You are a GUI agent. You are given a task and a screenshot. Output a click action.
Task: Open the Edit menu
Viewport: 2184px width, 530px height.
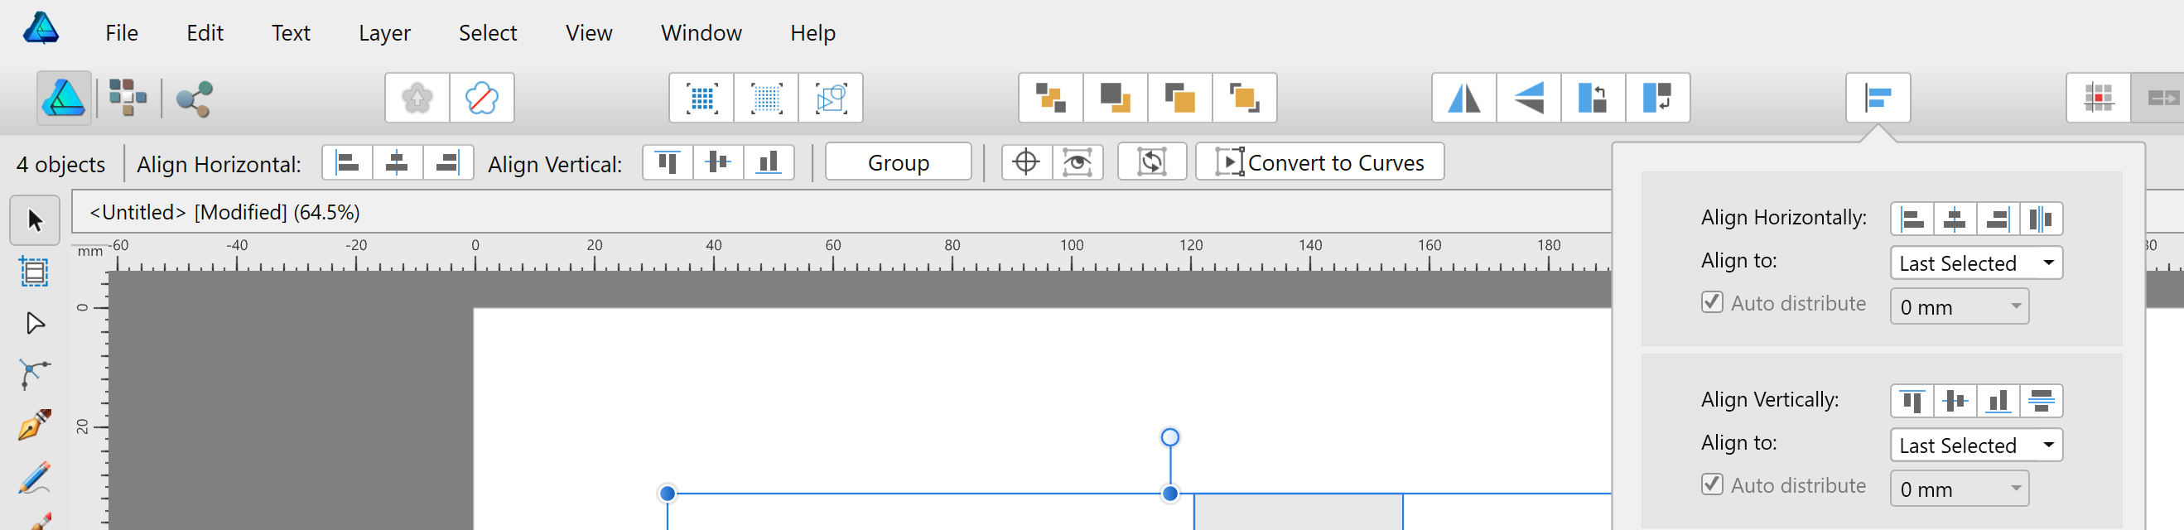pyautogui.click(x=205, y=33)
